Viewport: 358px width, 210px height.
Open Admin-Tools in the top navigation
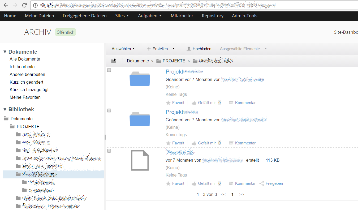tap(244, 16)
